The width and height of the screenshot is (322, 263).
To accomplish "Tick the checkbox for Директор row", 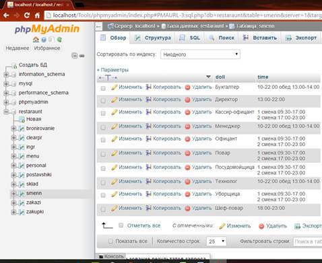I will [103, 101].
